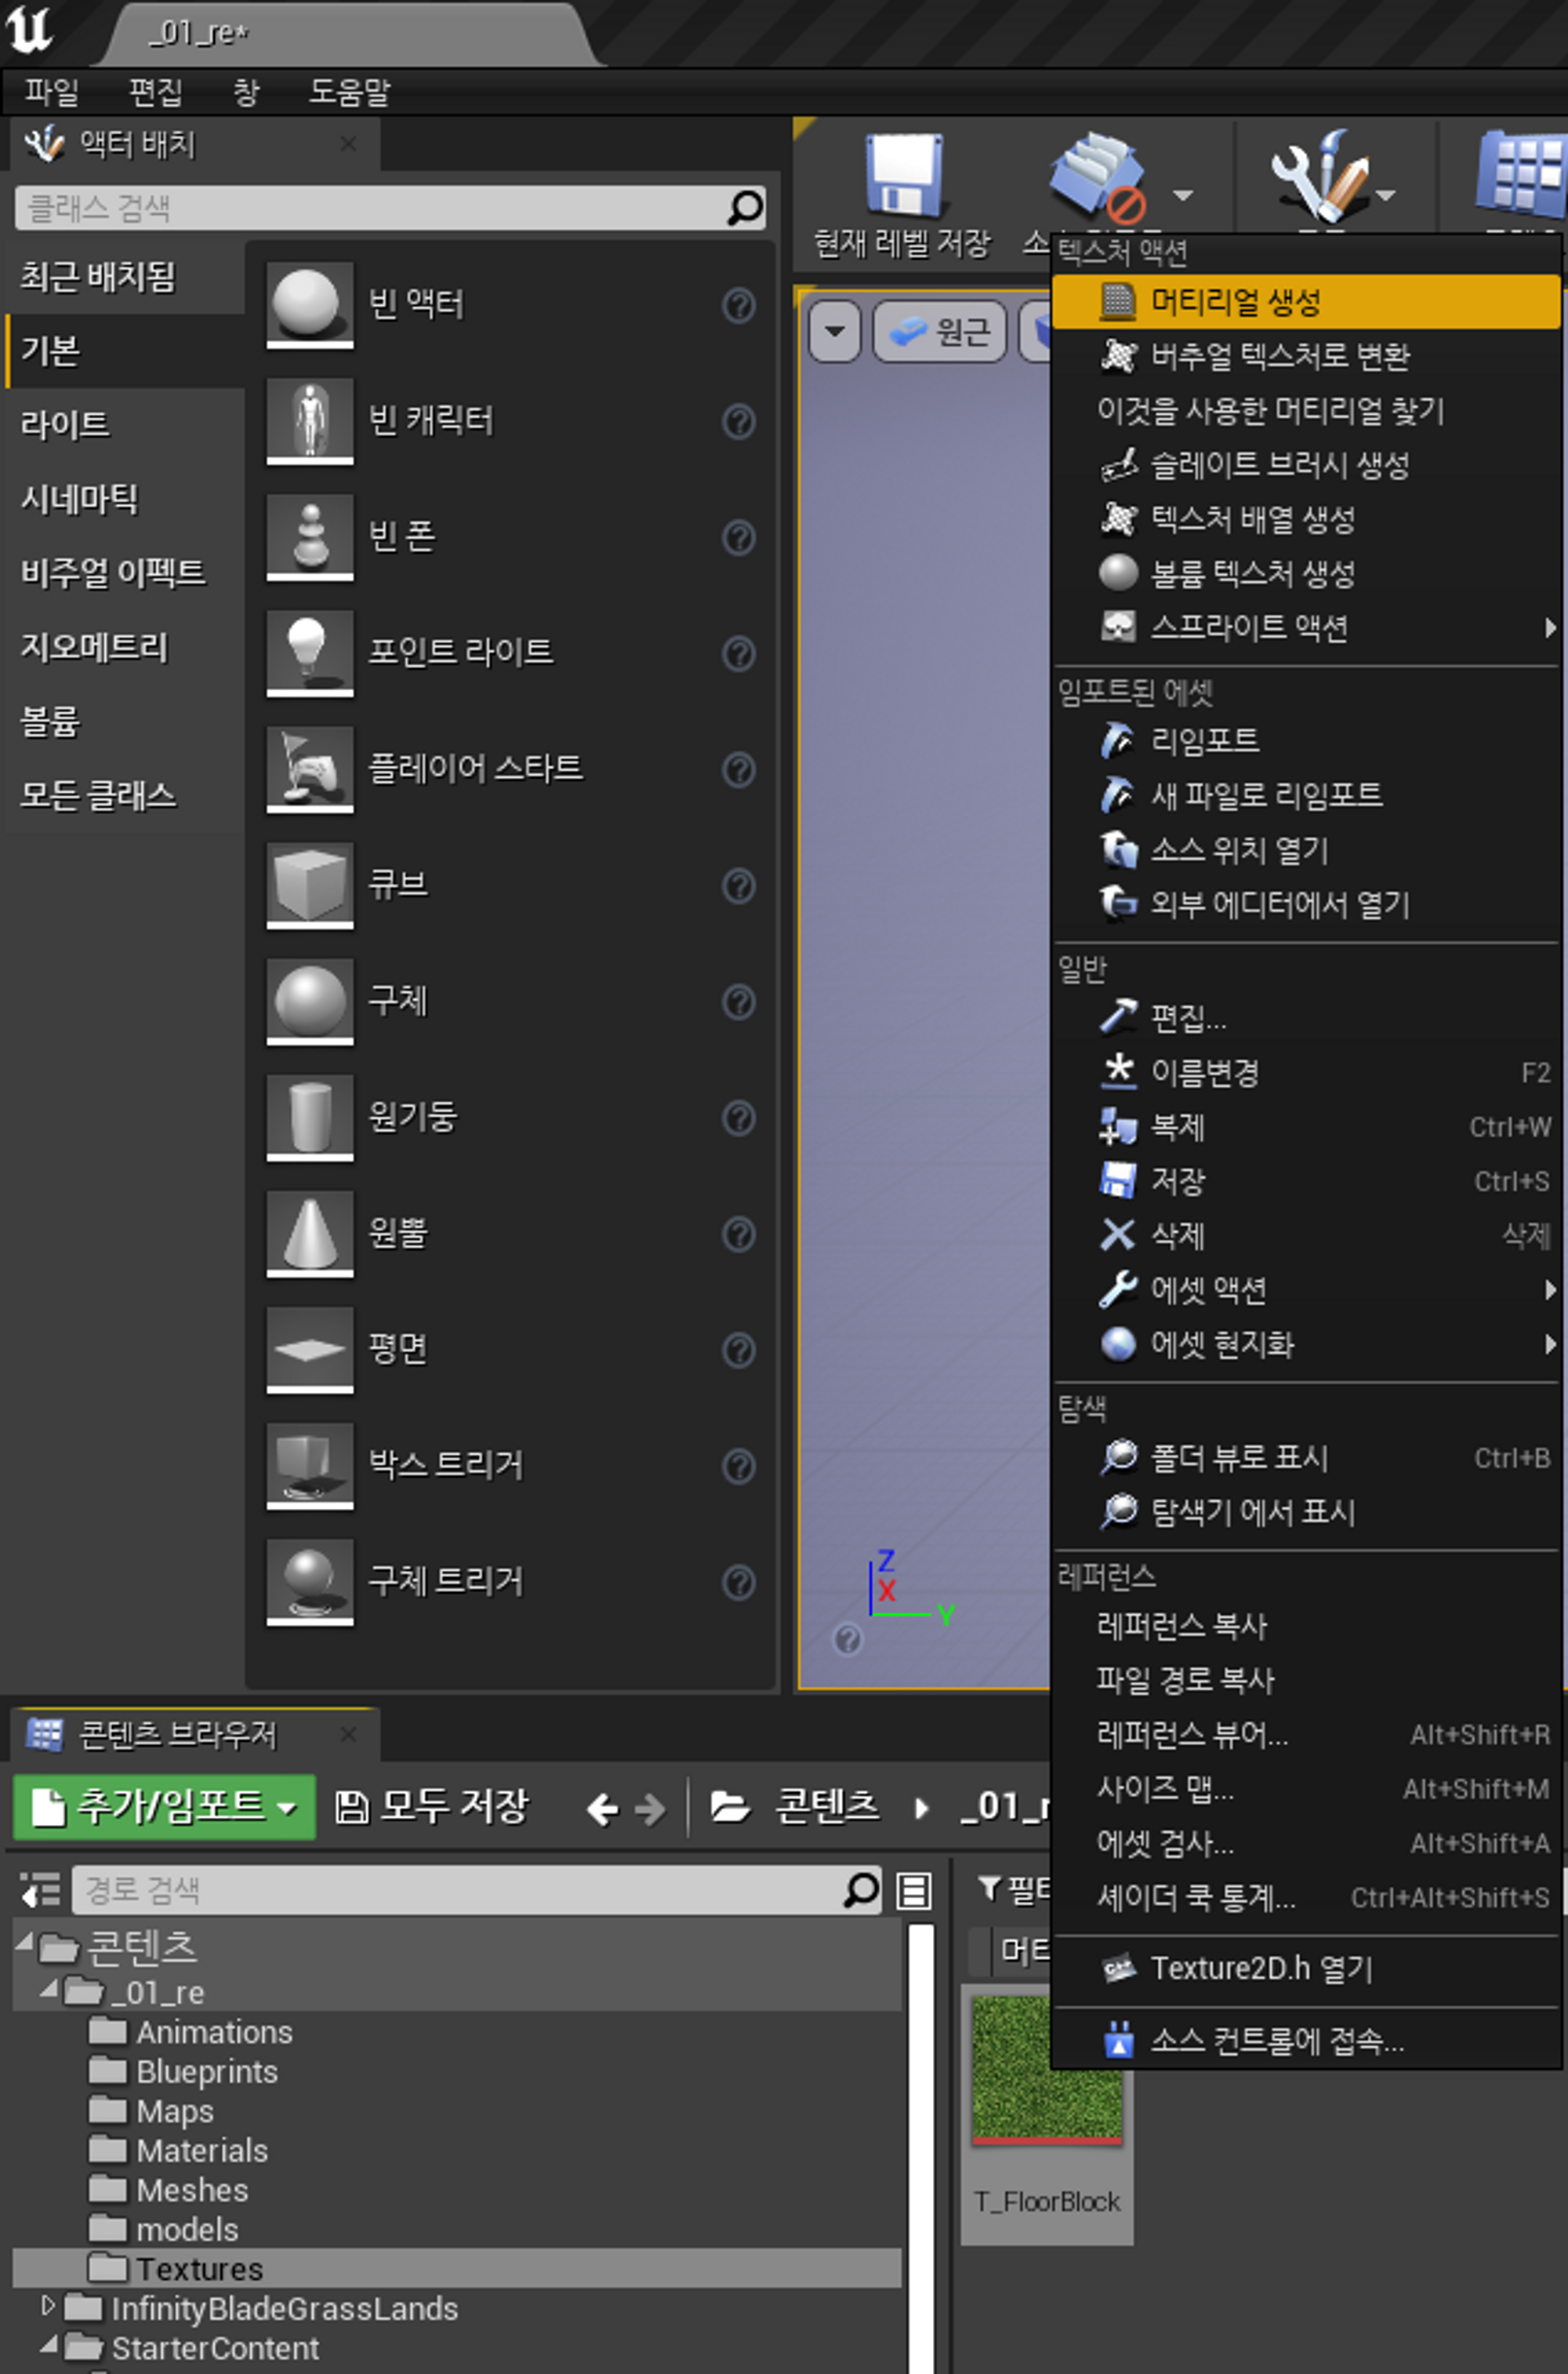
Task: Choose 레퍼런스 뷰어... entry
Action: (1306, 1734)
